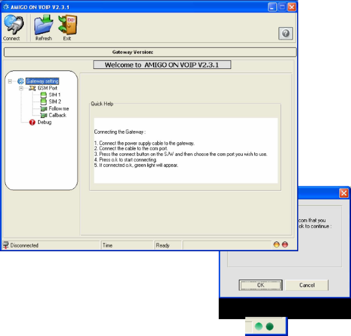Minimize the AMIGO ON VOIP window

pyautogui.click(x=272, y=7)
